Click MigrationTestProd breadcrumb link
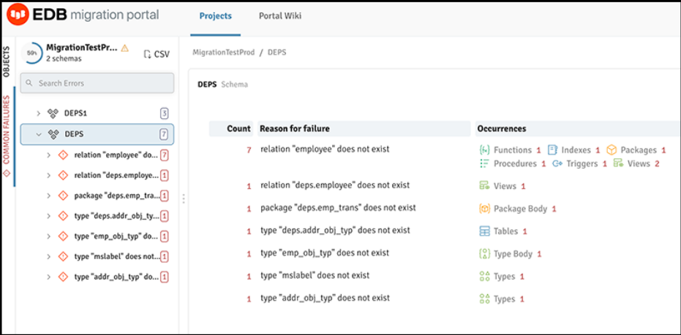This screenshot has height=335, width=681. [x=223, y=53]
